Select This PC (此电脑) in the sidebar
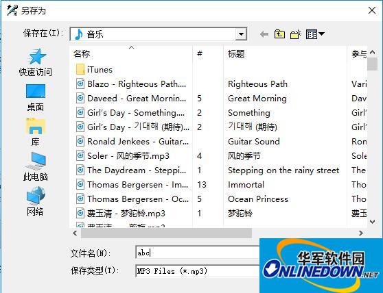Screen dimensions: 383x293 coord(36,166)
